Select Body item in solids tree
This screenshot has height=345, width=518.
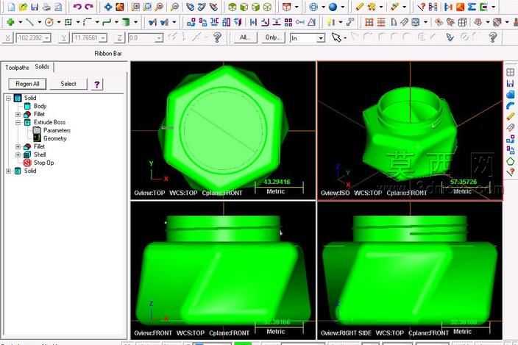40,106
